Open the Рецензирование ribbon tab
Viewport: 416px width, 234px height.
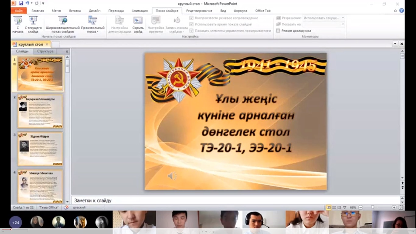click(199, 11)
